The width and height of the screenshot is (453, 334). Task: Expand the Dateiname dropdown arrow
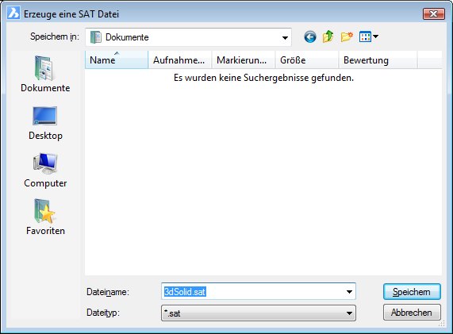pyautogui.click(x=349, y=292)
